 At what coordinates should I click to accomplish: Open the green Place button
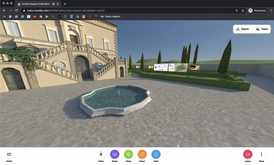click(x=129, y=154)
